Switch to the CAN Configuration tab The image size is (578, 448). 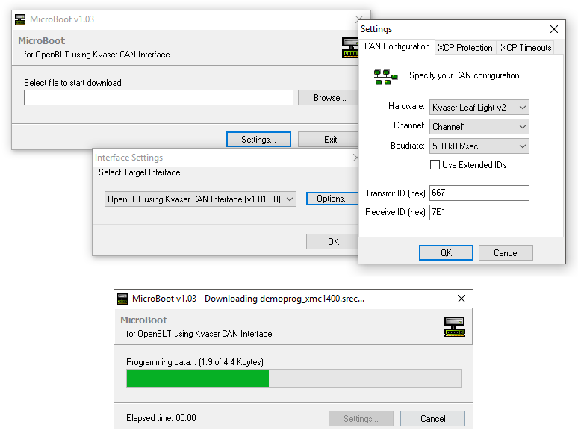[x=397, y=46]
